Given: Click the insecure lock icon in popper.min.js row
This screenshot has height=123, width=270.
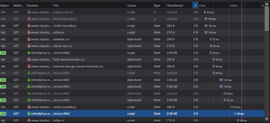Looking at the screenshot, I should (x=29, y=12).
